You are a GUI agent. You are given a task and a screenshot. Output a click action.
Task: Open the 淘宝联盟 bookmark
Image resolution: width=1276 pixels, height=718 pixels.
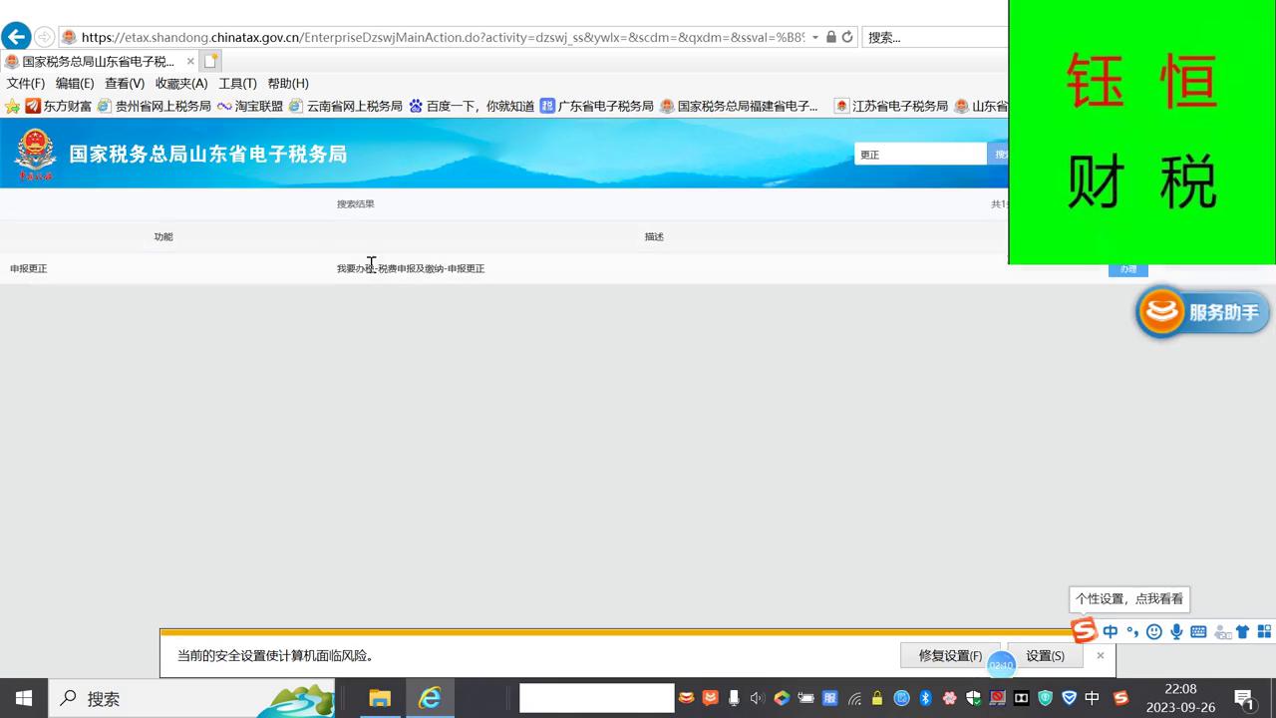(250, 106)
